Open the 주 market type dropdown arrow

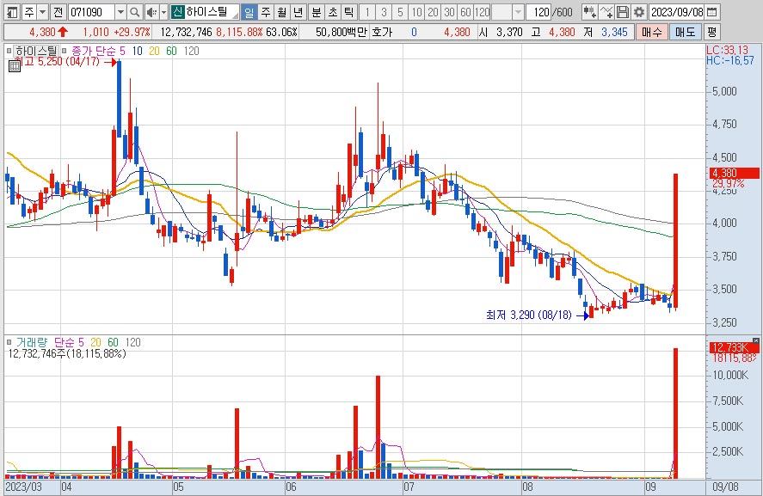42,12
